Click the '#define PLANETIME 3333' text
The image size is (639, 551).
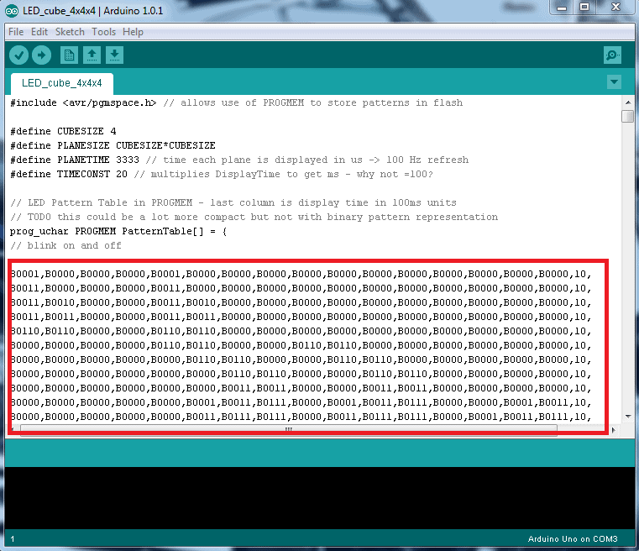click(75, 160)
